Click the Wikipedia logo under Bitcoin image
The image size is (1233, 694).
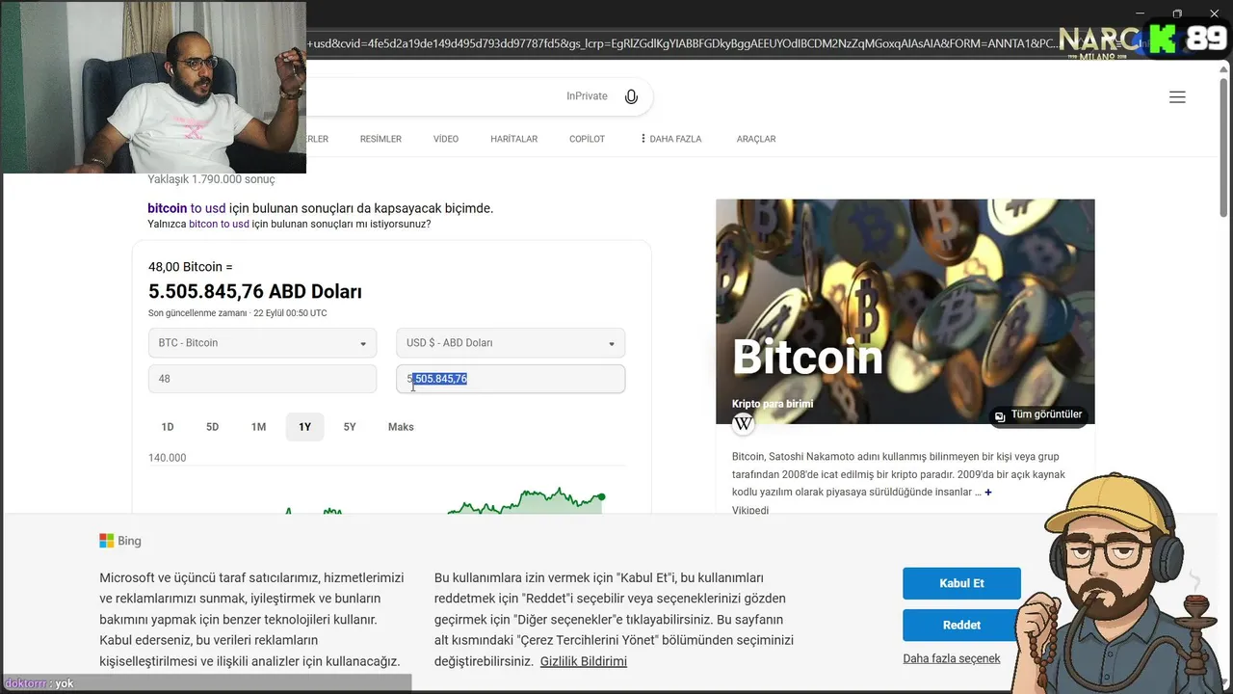coord(743,424)
